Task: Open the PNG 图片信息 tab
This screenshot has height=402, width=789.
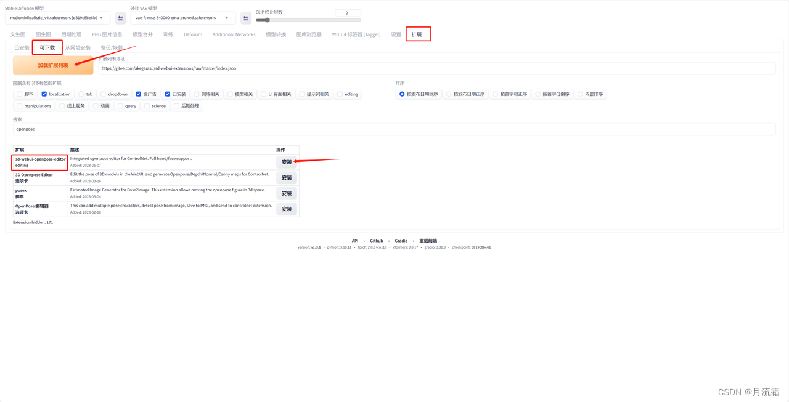Action: pyautogui.click(x=107, y=34)
